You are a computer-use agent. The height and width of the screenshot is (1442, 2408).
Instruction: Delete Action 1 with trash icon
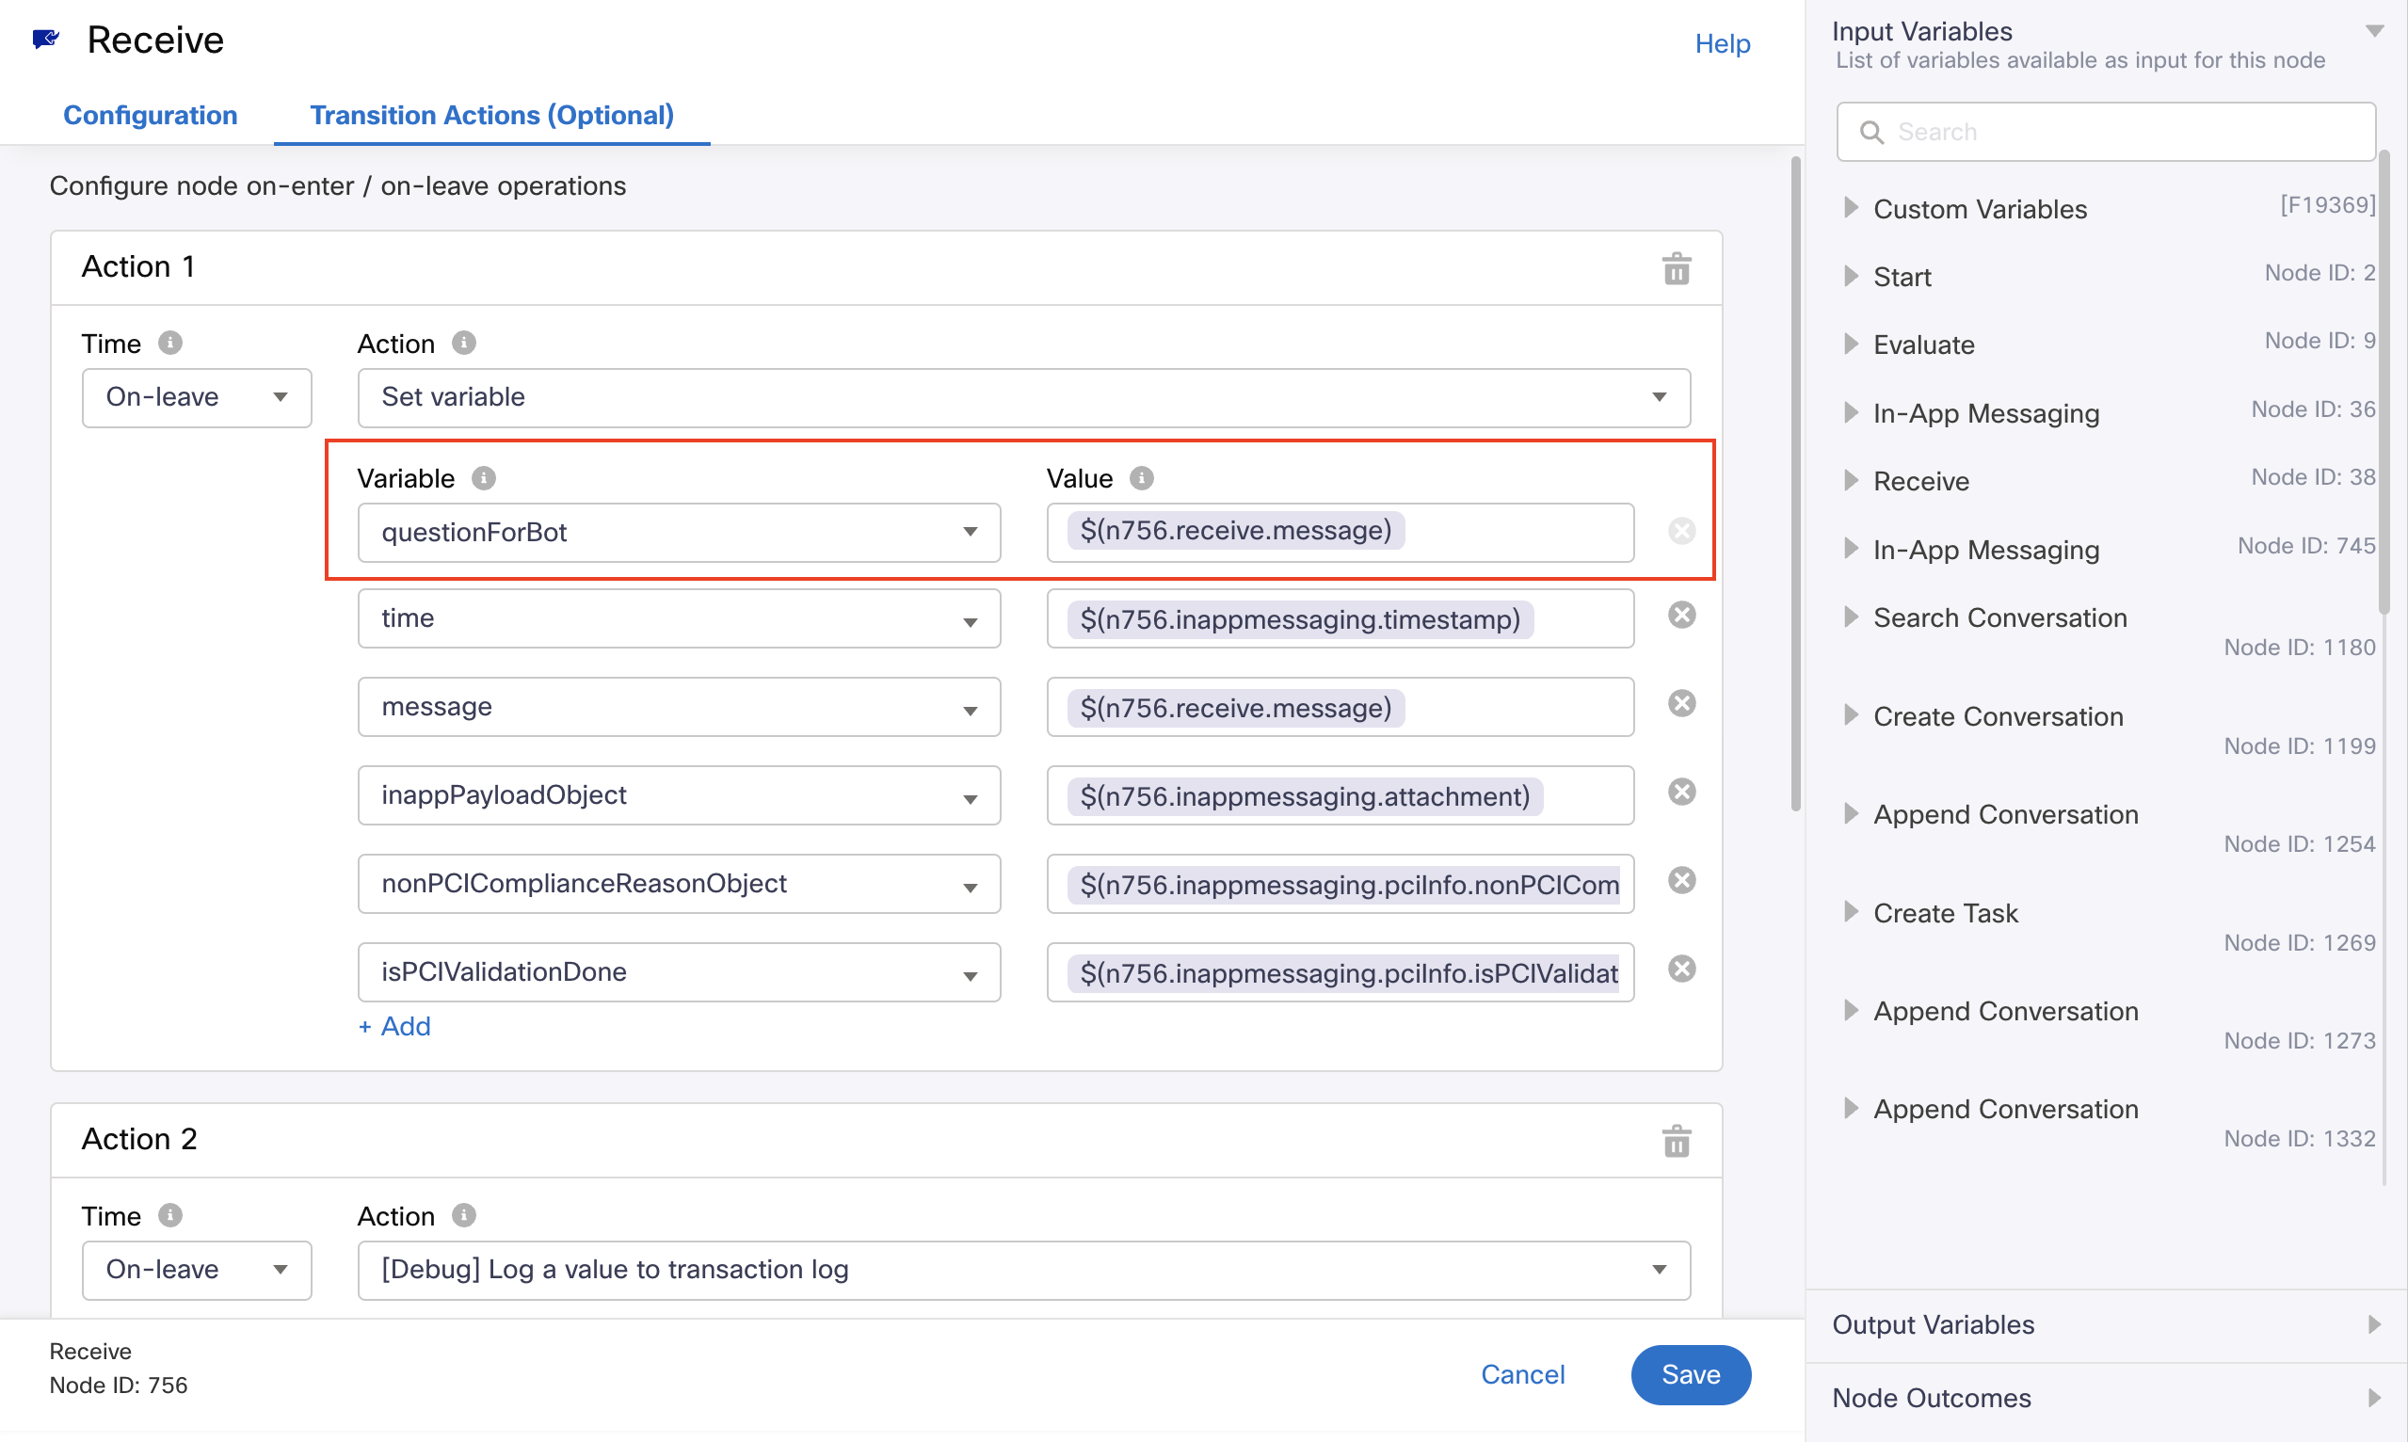pyautogui.click(x=1677, y=268)
